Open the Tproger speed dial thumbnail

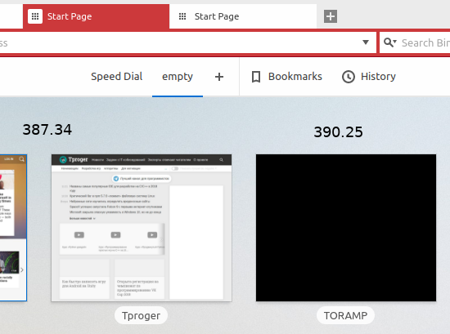point(142,228)
